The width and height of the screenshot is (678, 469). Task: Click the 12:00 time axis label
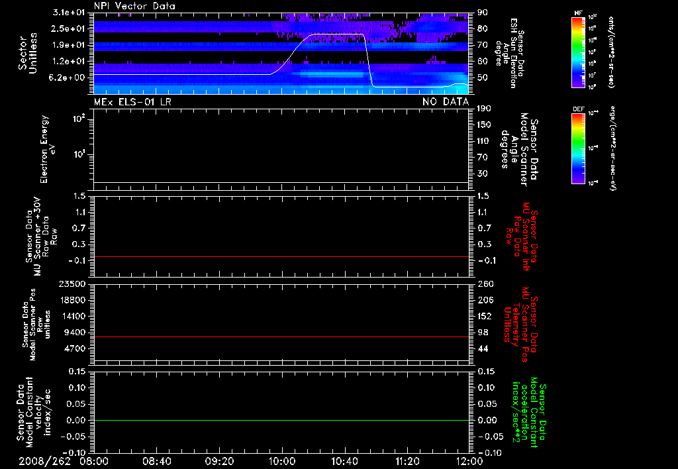pos(469,461)
